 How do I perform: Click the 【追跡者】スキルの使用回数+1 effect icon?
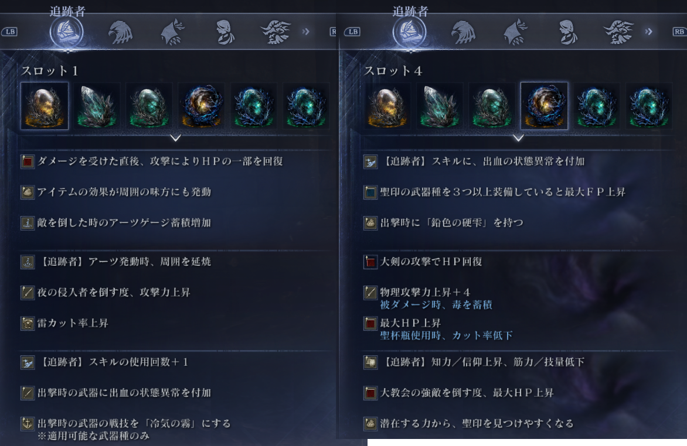coord(28,362)
